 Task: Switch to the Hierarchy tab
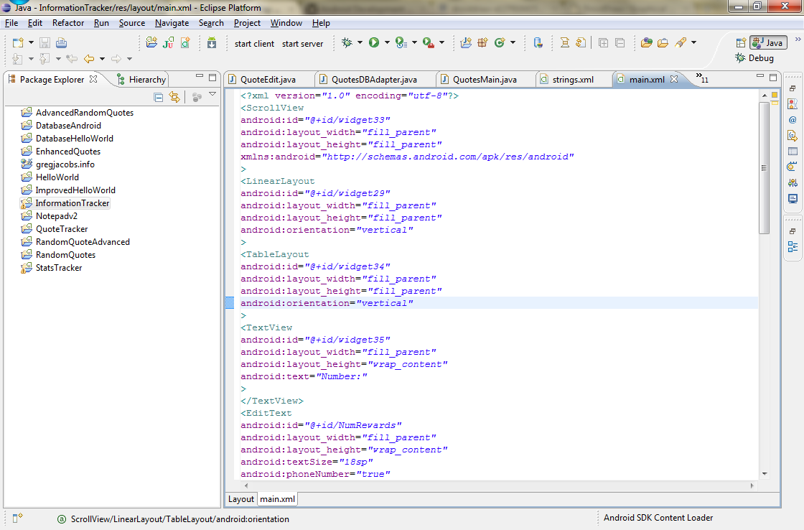coord(141,80)
